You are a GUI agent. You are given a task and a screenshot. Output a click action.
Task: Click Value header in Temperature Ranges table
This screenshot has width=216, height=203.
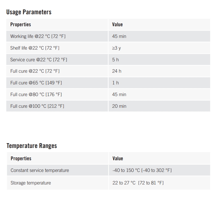tap(118, 159)
